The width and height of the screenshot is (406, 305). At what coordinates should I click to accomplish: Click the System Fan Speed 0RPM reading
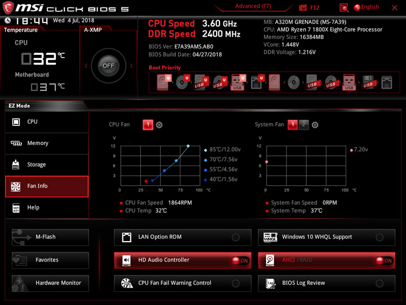pyautogui.click(x=304, y=203)
